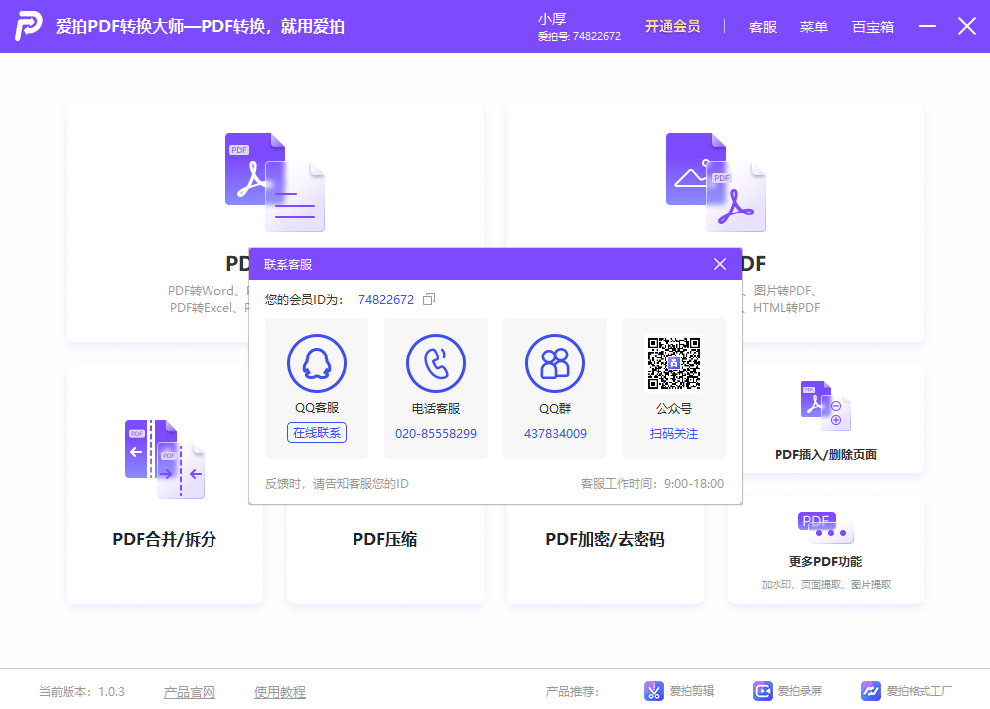This screenshot has width=990, height=709.
Task: Click the QQ客服 label
Action: click(x=317, y=408)
